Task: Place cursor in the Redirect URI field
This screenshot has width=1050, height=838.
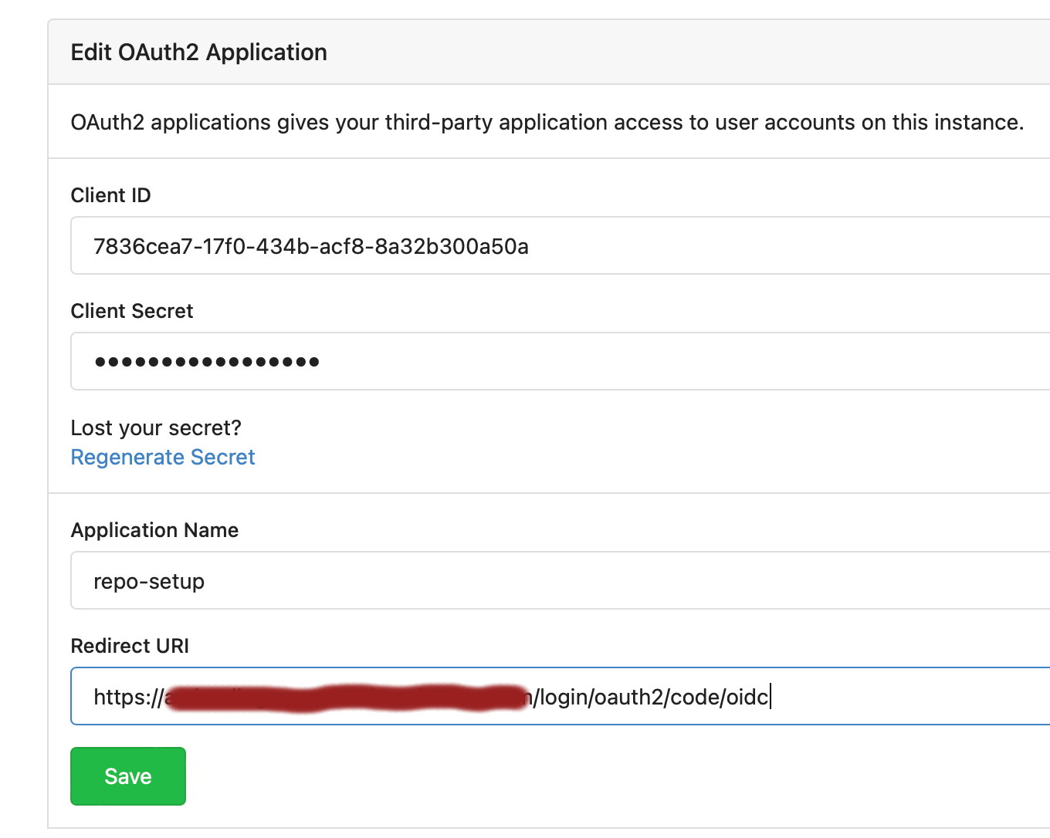Action: [561, 696]
